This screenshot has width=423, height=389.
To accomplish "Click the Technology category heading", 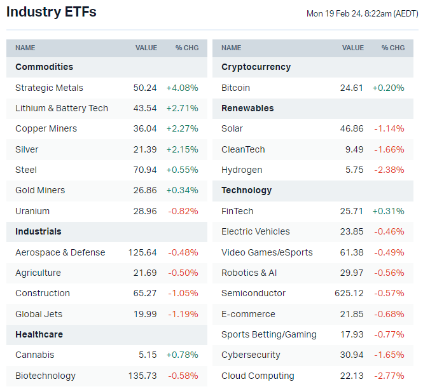I will tap(246, 190).
